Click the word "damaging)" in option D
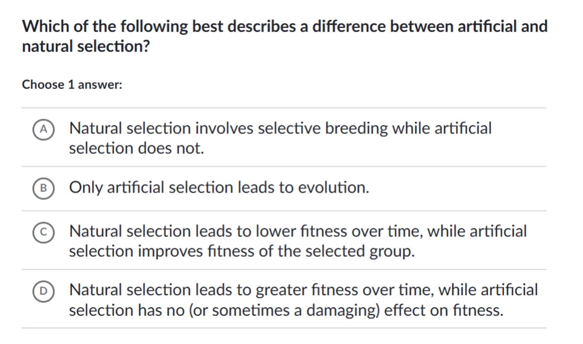The height and width of the screenshot is (344, 583). tap(343, 310)
